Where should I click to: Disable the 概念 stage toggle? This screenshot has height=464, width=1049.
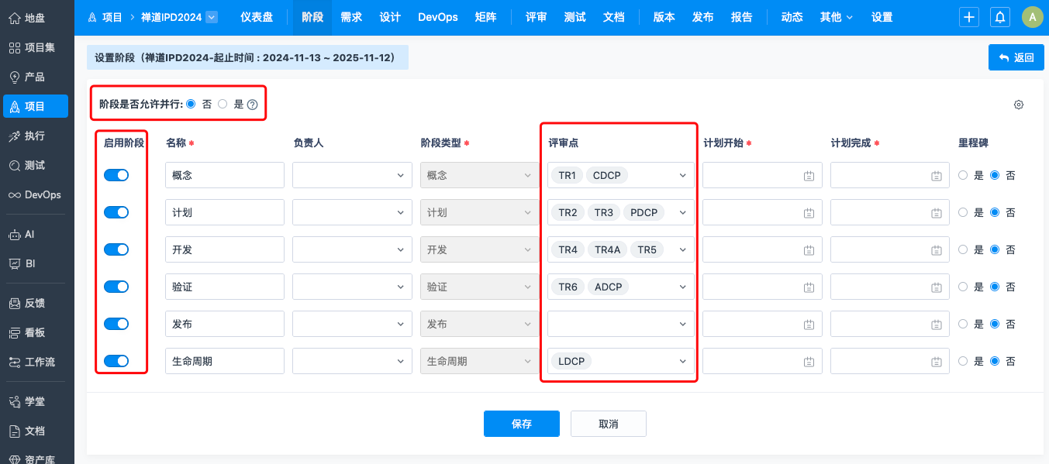pyautogui.click(x=116, y=175)
